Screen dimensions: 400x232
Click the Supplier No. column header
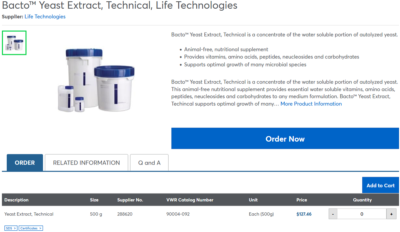130,200
